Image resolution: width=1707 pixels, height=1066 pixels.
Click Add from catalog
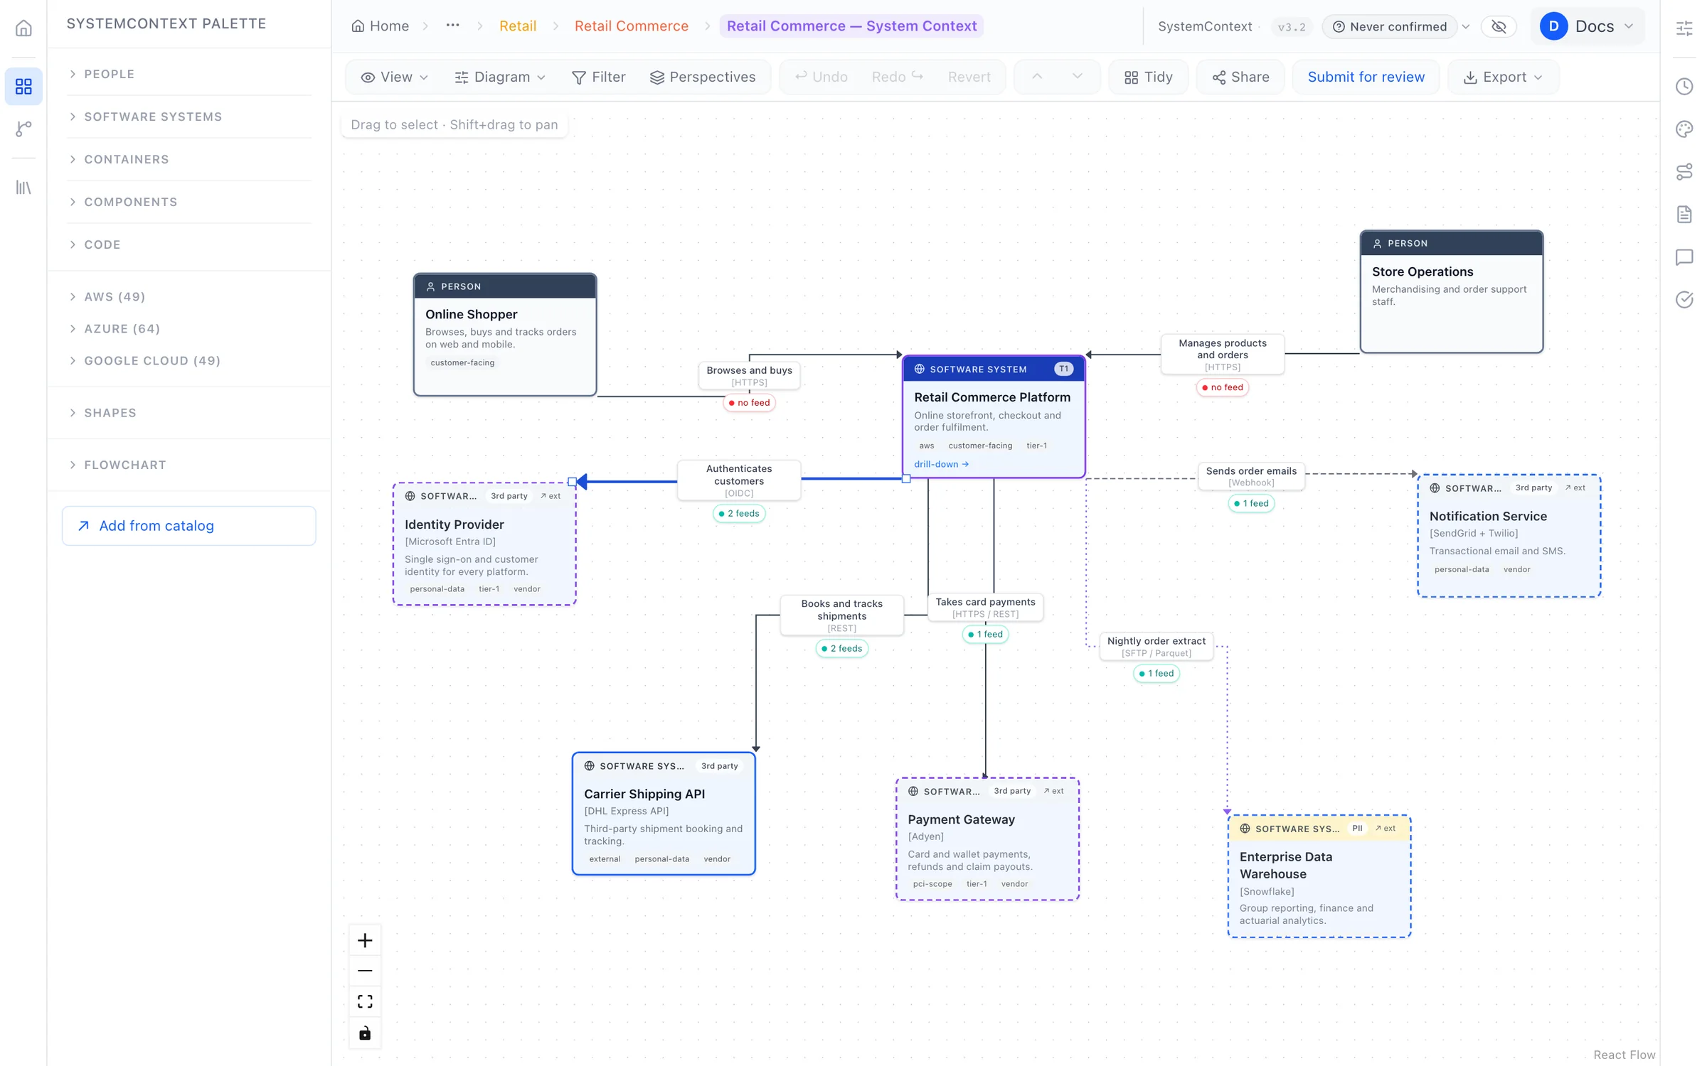pyautogui.click(x=188, y=526)
